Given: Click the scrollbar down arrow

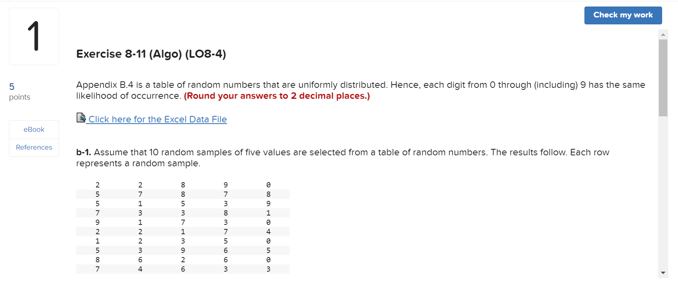Looking at the screenshot, I should click(x=663, y=273).
